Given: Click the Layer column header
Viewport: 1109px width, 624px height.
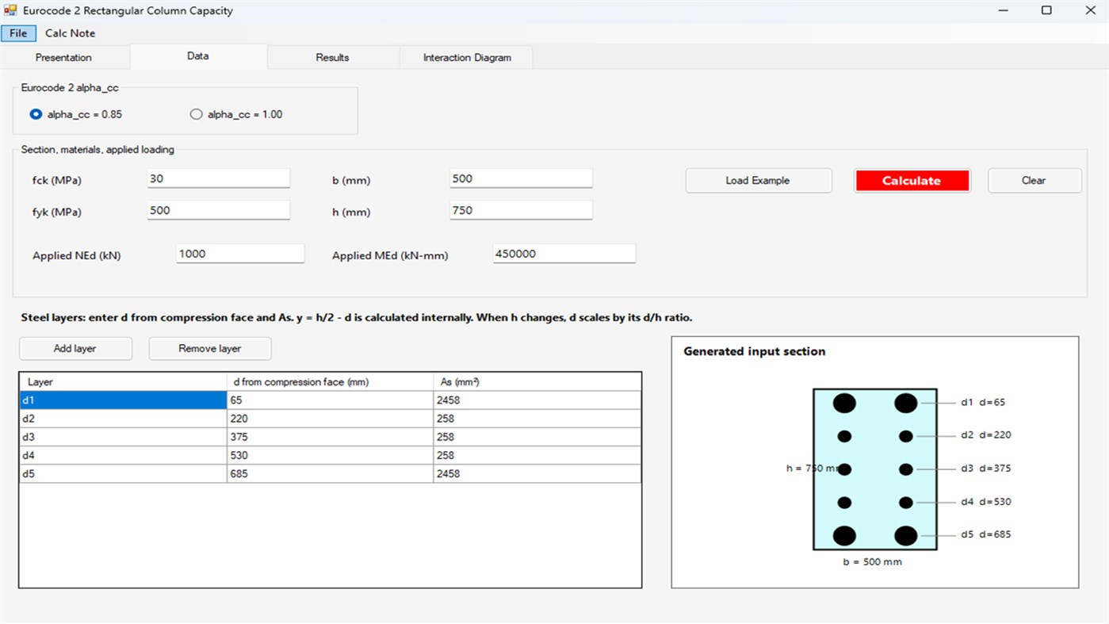Looking at the screenshot, I should point(124,382).
